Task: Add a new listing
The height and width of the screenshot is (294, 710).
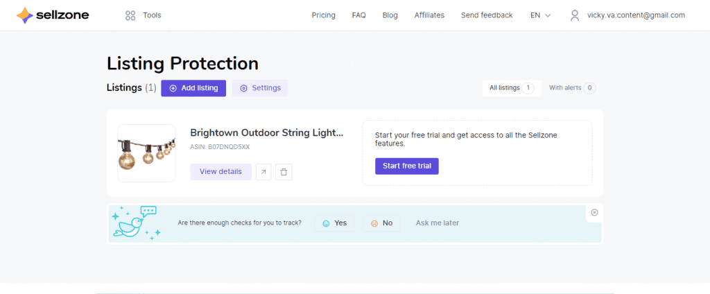Action: tap(193, 88)
